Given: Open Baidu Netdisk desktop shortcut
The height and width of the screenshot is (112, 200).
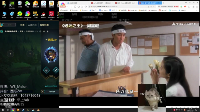Looking at the screenshot, I should pos(44,4).
